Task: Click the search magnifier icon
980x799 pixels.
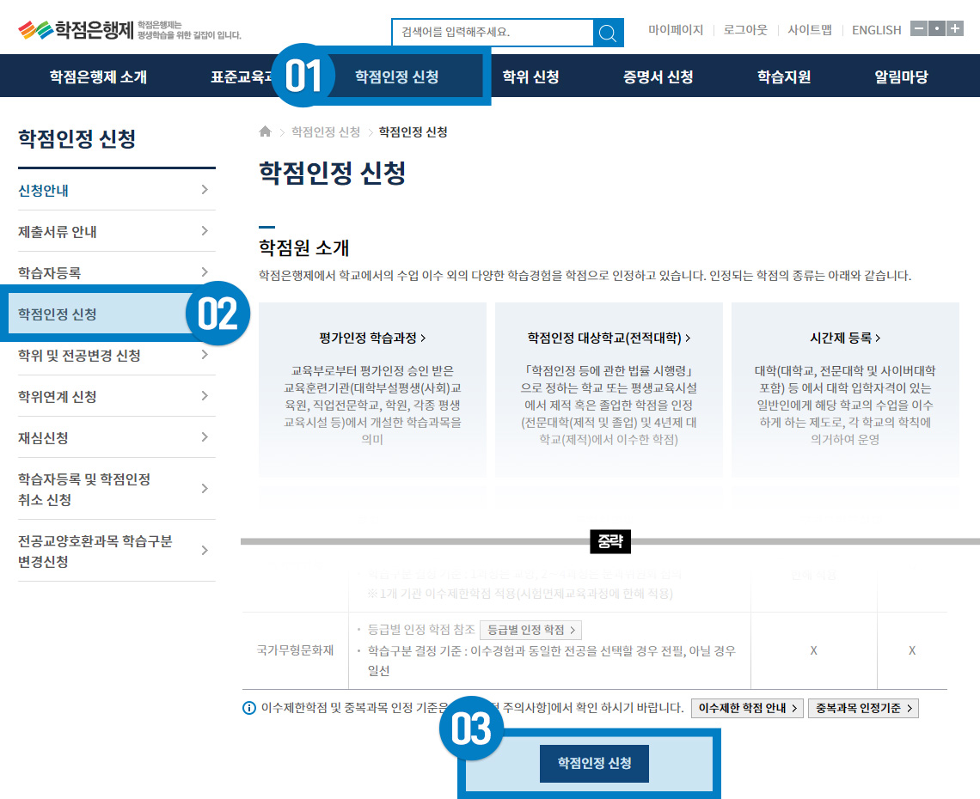Action: pyautogui.click(x=608, y=33)
